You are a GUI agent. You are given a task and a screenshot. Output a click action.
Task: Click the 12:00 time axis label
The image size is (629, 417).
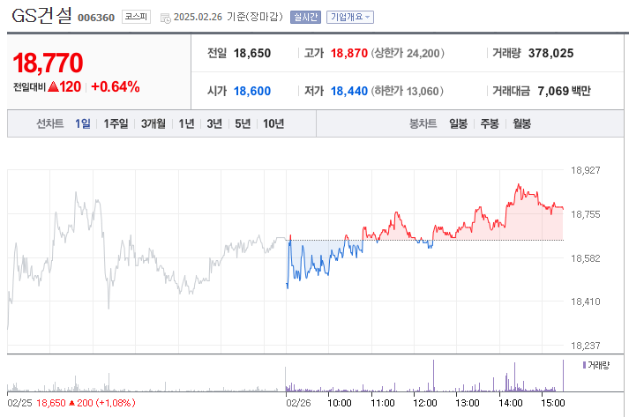pos(425,403)
